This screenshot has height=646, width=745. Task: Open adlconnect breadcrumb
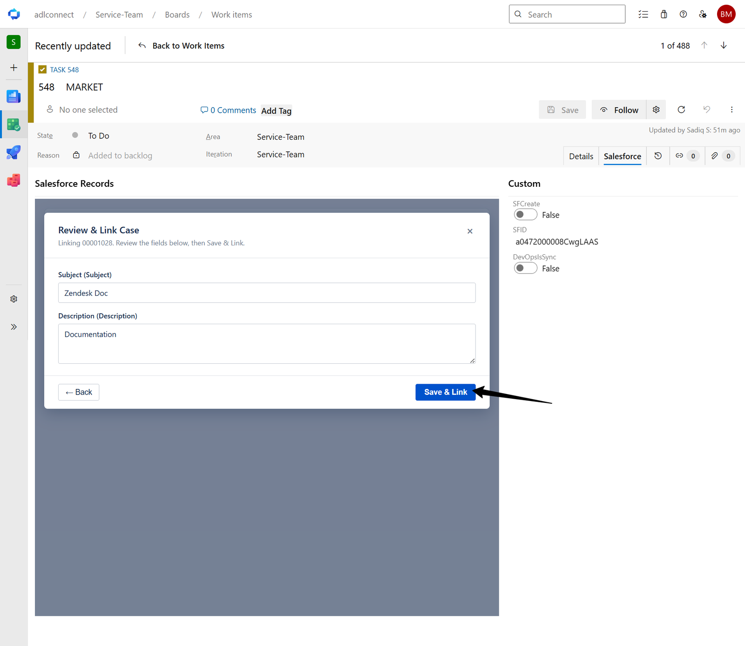point(54,14)
